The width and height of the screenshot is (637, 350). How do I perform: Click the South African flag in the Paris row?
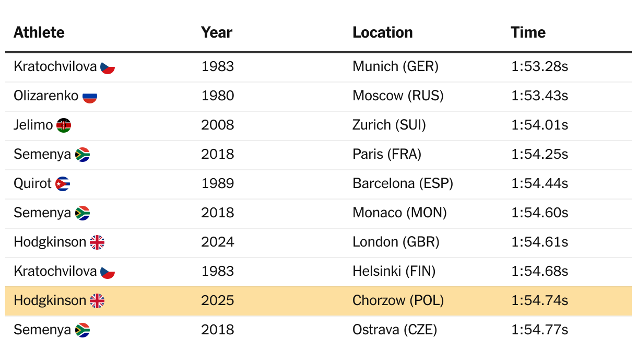click(82, 155)
